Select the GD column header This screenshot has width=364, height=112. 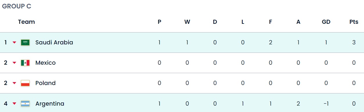coord(326,22)
